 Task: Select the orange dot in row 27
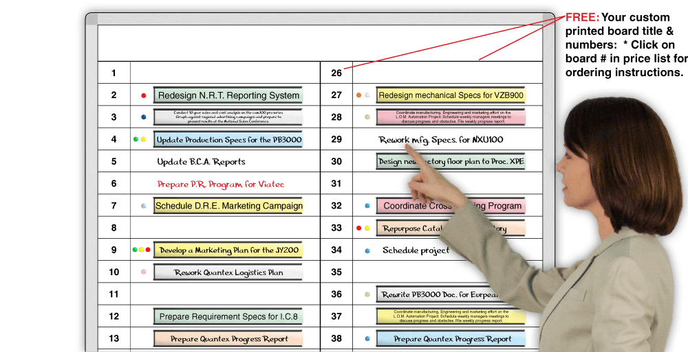[x=358, y=95]
